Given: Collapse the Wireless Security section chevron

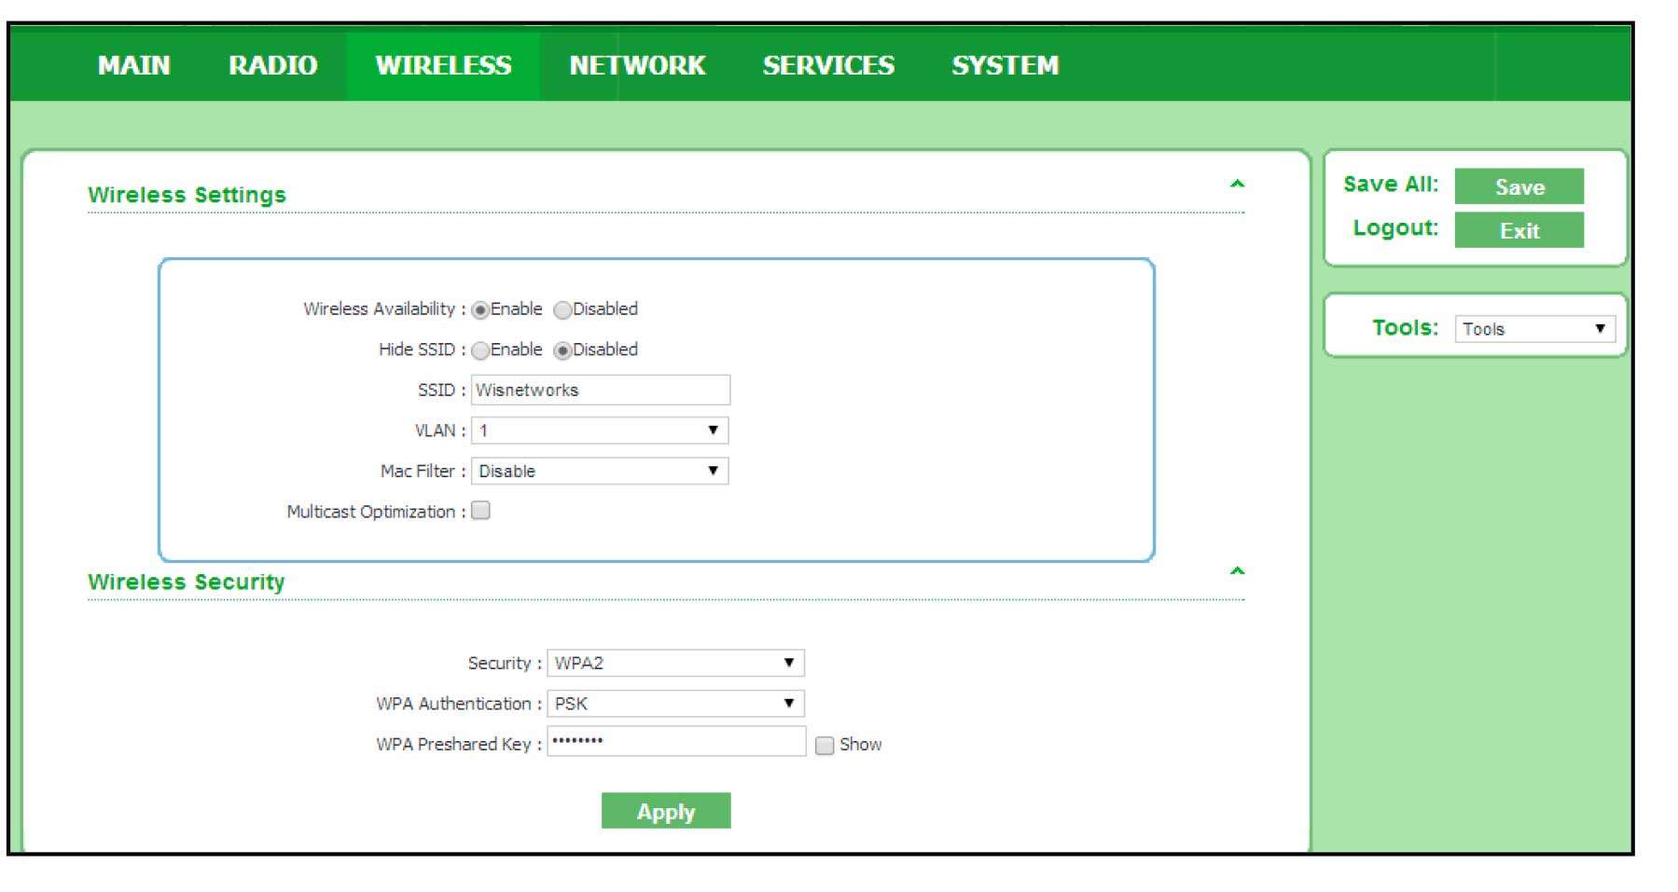Looking at the screenshot, I should coord(1238,570).
